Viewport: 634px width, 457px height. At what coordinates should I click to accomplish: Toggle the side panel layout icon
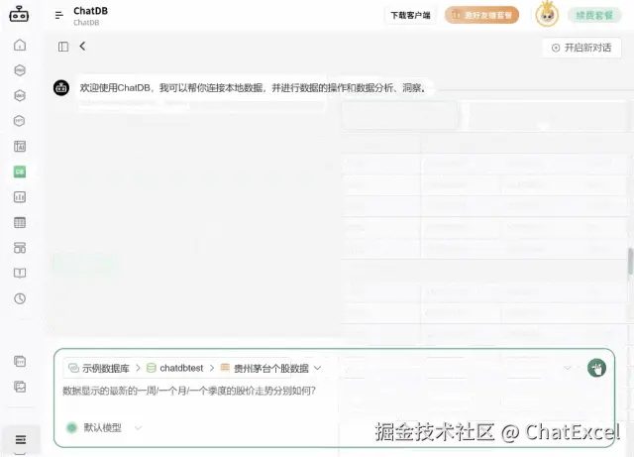[x=63, y=47]
